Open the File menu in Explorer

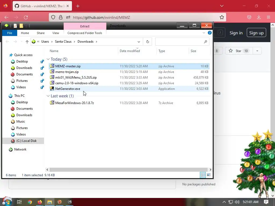coord(10,33)
